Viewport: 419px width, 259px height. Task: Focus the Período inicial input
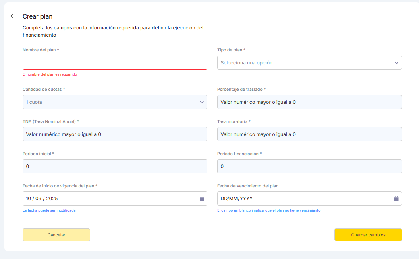click(x=115, y=166)
